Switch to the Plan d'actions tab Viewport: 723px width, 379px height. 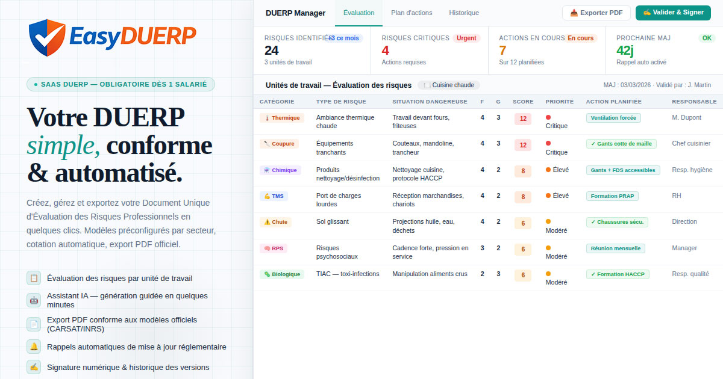click(x=412, y=13)
